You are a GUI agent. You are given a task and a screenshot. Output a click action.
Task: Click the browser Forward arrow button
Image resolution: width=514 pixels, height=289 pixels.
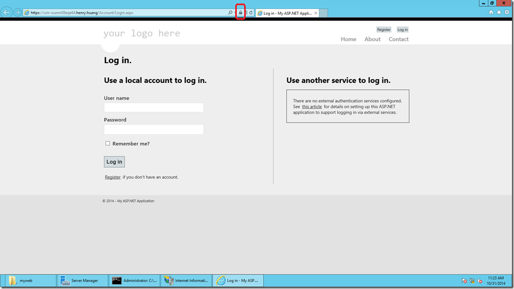17,12
